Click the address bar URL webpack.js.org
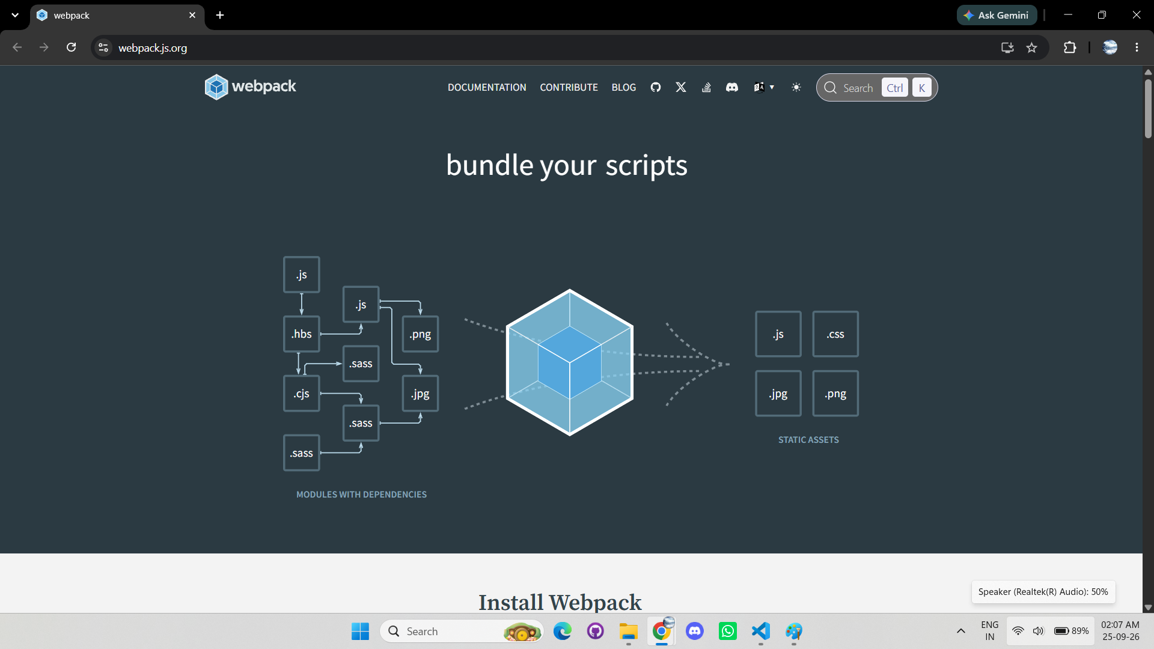The image size is (1154, 649). (x=153, y=47)
